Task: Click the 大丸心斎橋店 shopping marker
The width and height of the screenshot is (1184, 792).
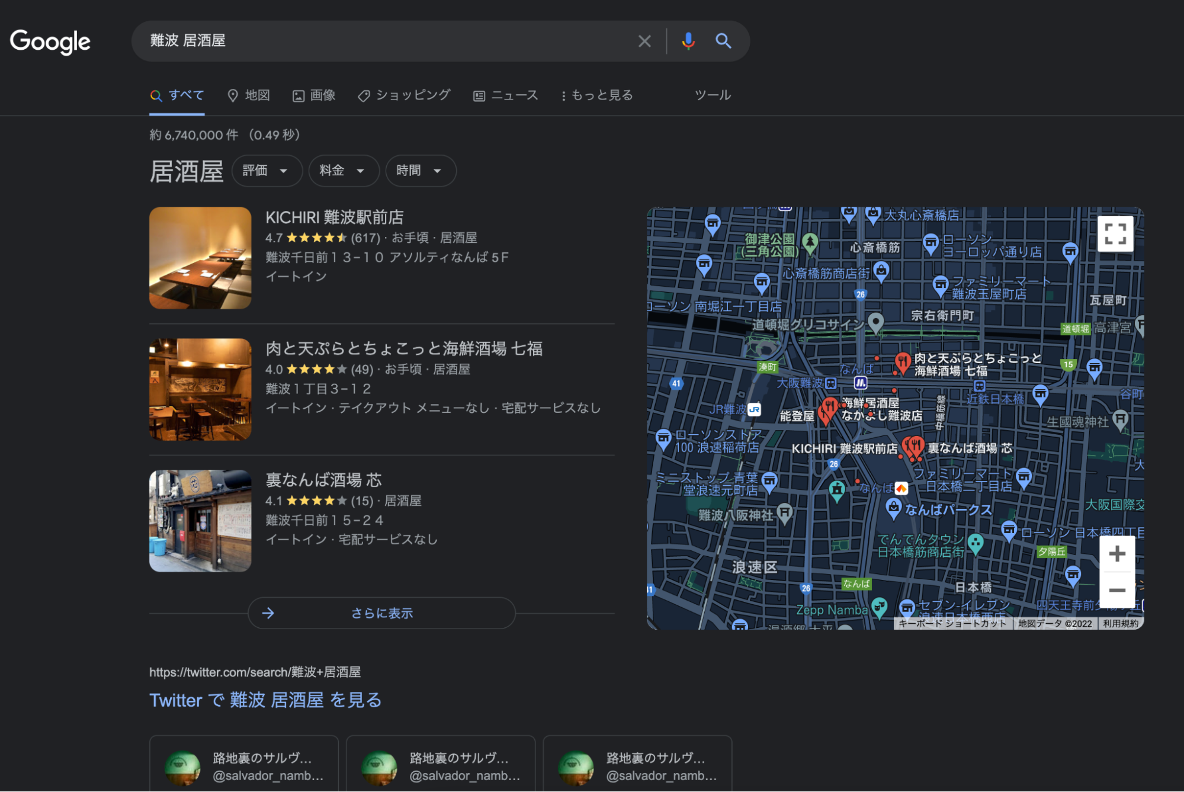Action: pos(873,214)
